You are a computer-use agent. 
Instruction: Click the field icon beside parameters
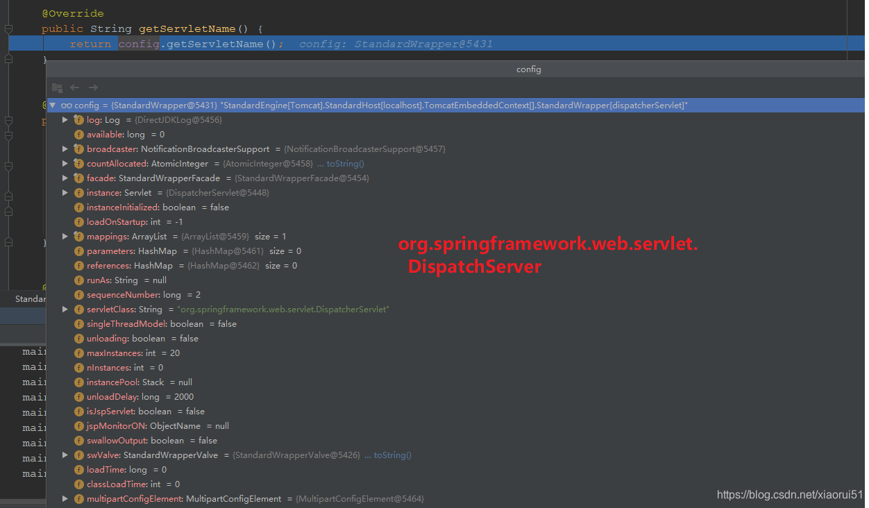tap(79, 251)
